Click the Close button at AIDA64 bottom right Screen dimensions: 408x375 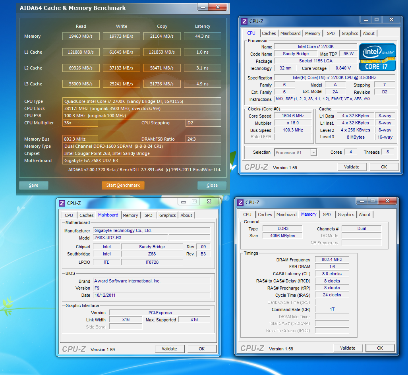pos(212,185)
